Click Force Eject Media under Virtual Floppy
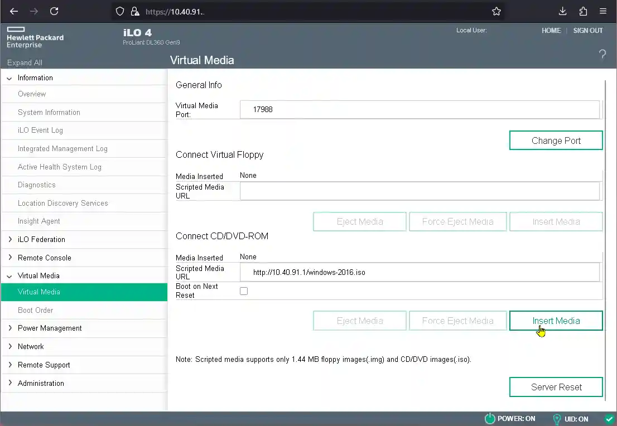617x426 pixels. click(x=457, y=221)
